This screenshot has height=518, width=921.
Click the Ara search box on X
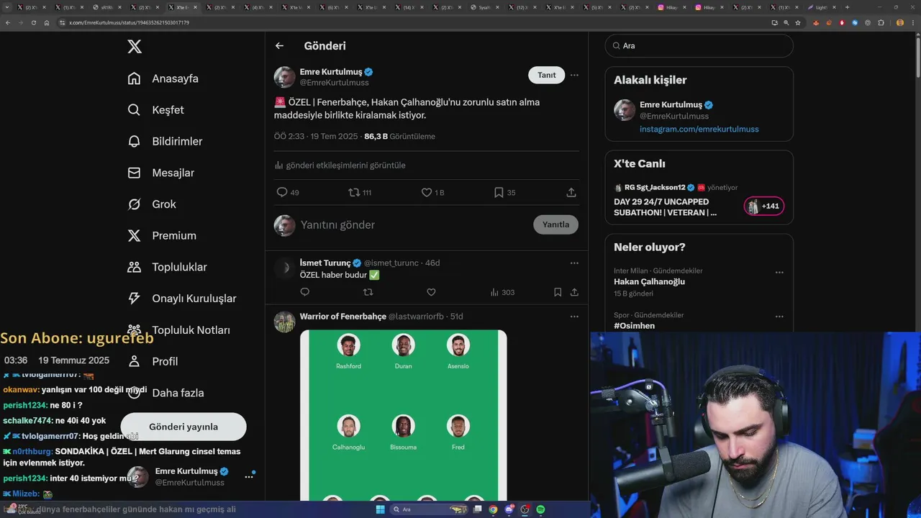tap(699, 46)
